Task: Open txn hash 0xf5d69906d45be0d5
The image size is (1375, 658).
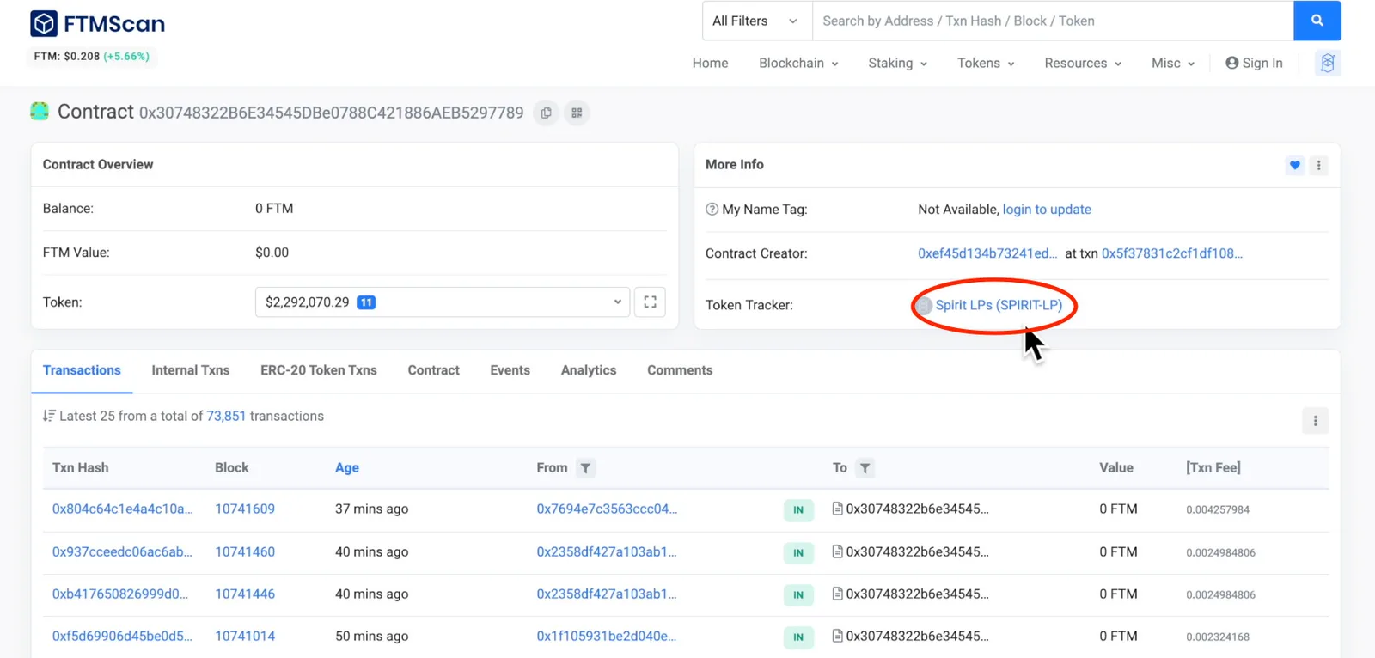Action: coord(122,636)
